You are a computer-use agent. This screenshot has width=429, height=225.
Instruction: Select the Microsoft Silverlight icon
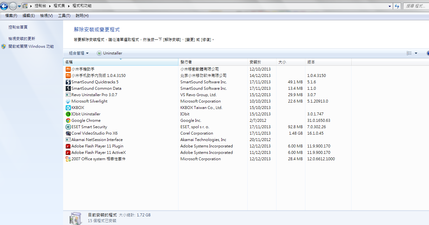click(68, 101)
